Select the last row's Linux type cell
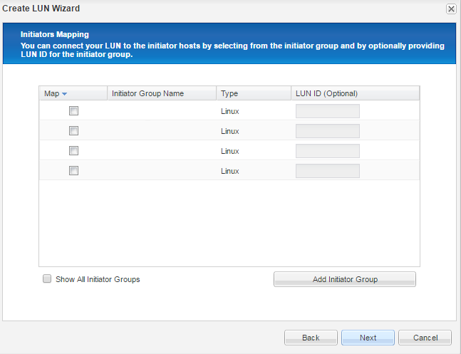The width and height of the screenshot is (461, 354). tap(229, 171)
